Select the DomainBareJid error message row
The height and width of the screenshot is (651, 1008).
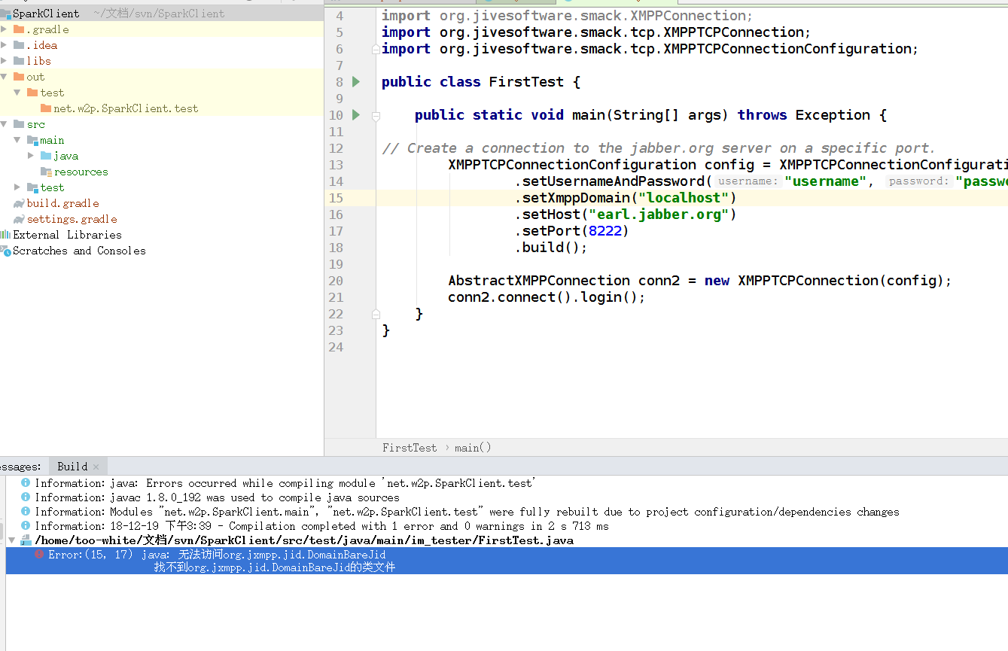pyautogui.click(x=507, y=561)
